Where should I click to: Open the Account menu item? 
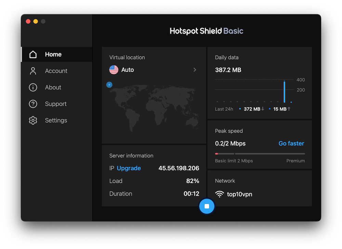pyautogui.click(x=57, y=71)
